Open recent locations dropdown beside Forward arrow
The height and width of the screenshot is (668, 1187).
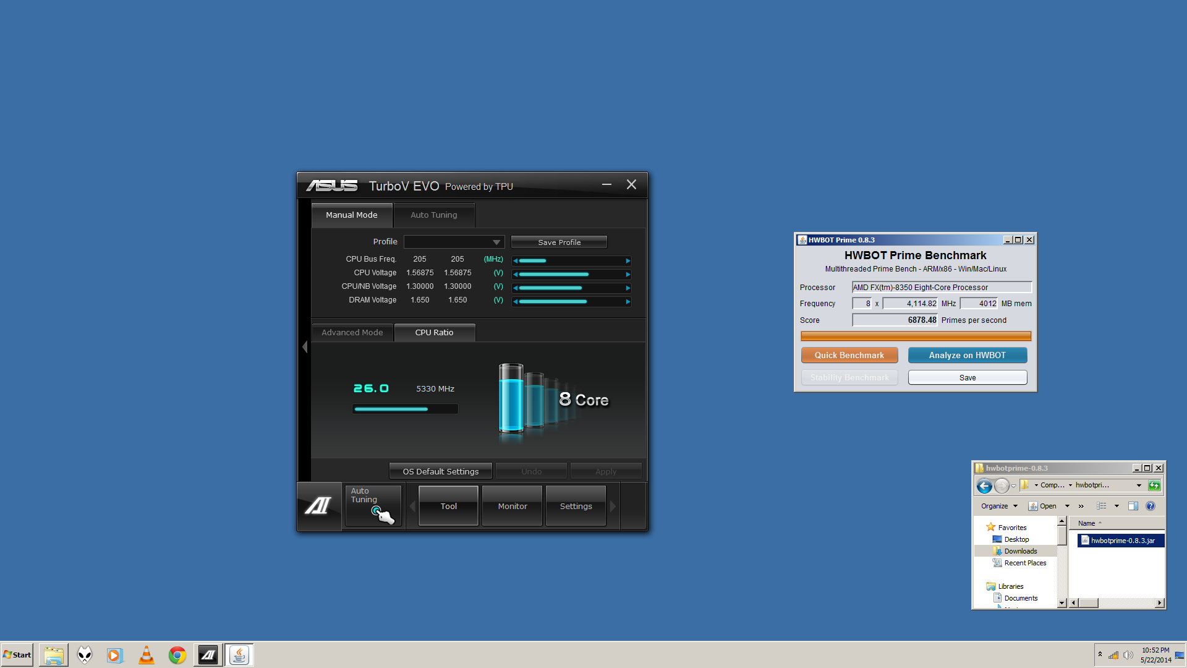(x=1013, y=486)
